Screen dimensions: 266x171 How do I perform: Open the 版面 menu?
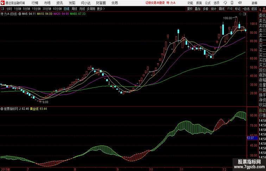click(199, 3)
